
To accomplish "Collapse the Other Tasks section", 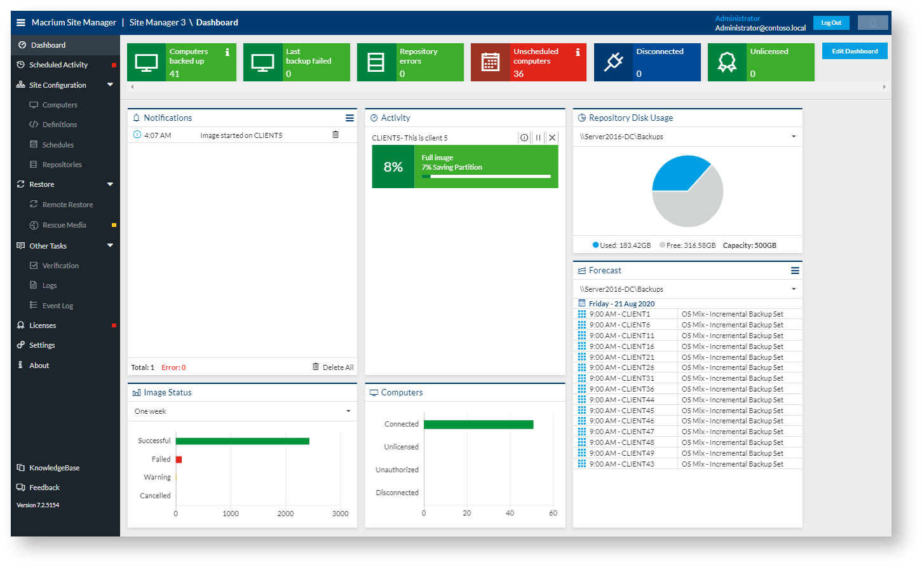I will pyautogui.click(x=110, y=245).
